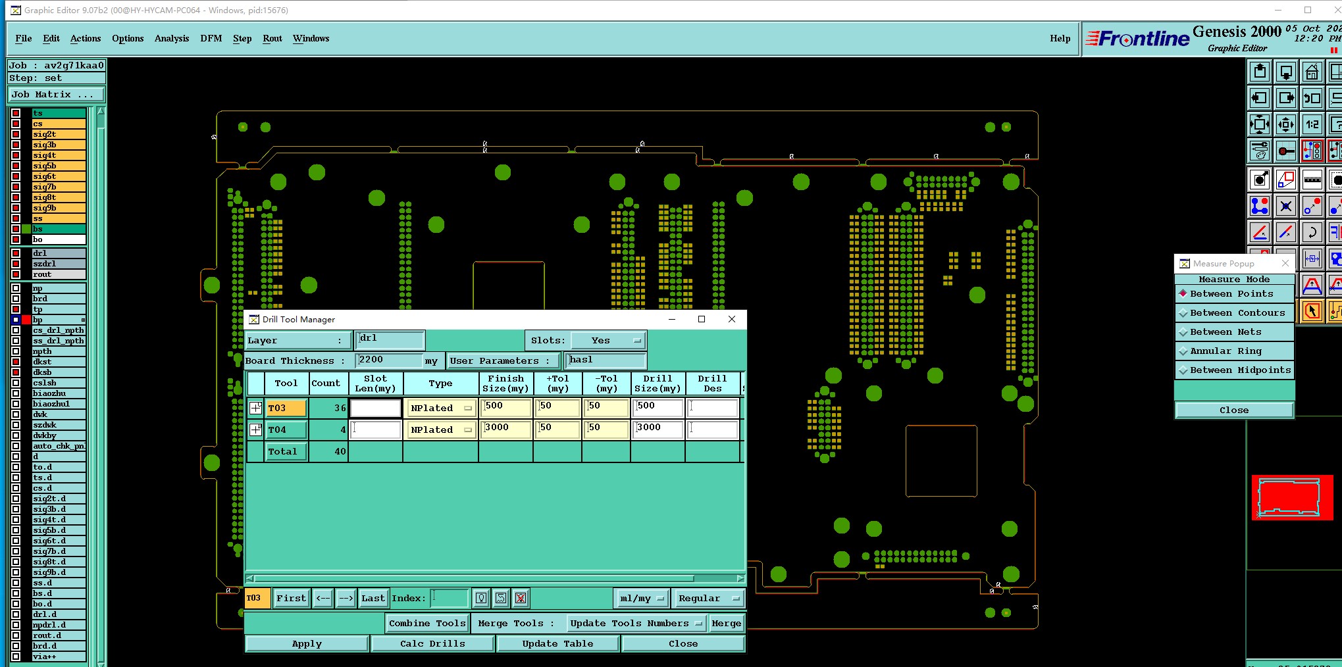Click Close in the Measure Popup

coord(1234,410)
